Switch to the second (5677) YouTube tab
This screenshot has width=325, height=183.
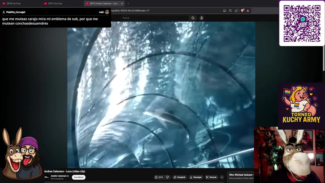pyautogui.click(x=63, y=4)
